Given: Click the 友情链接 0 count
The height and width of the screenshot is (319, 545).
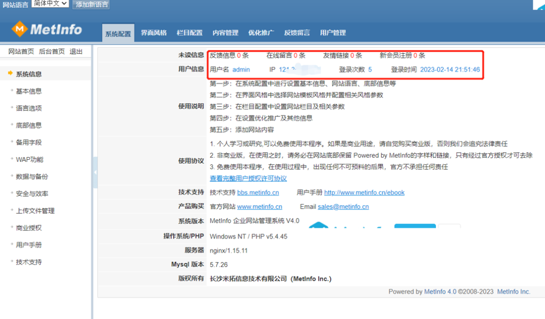Looking at the screenshot, I should (352, 55).
